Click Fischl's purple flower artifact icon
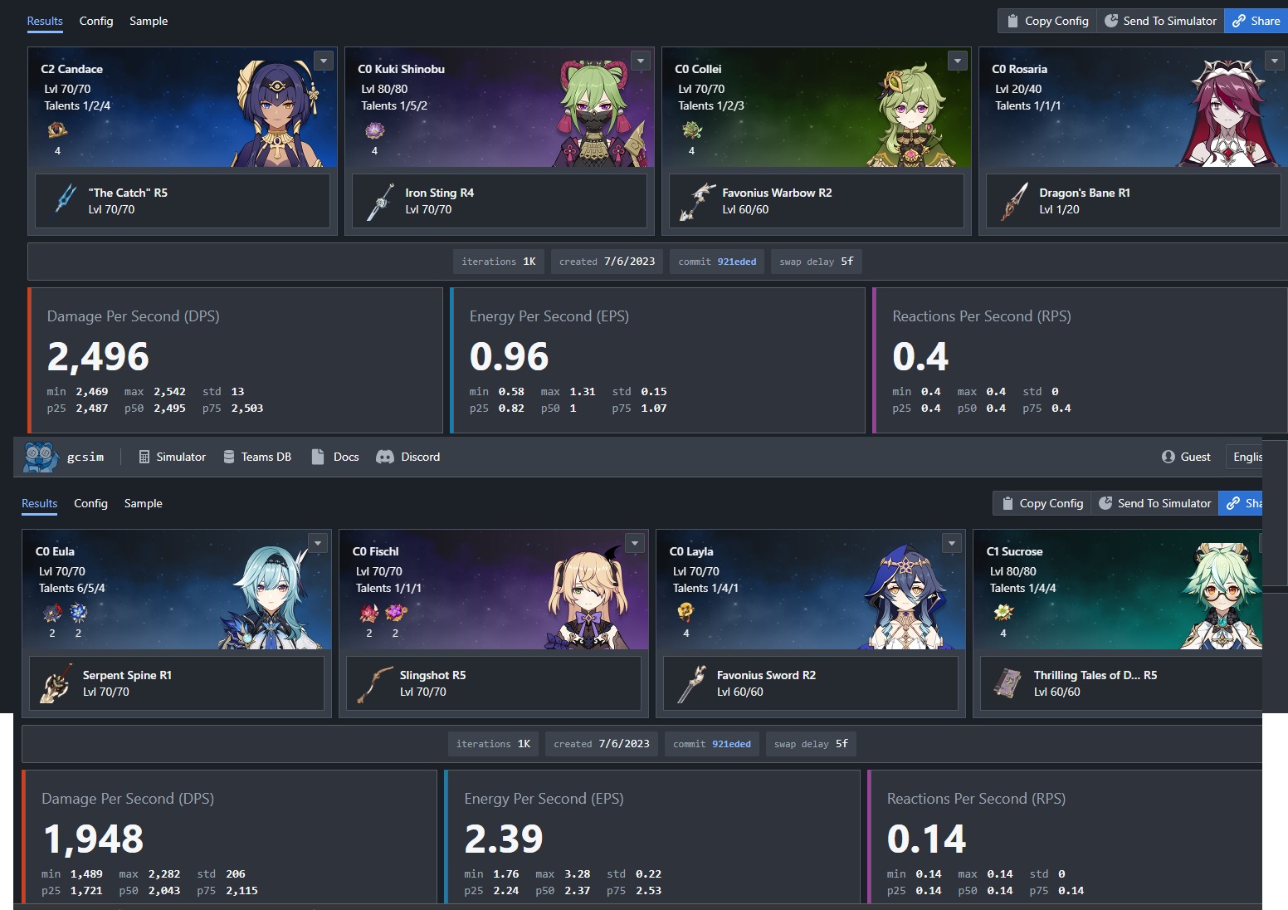1288x910 pixels. tap(396, 613)
